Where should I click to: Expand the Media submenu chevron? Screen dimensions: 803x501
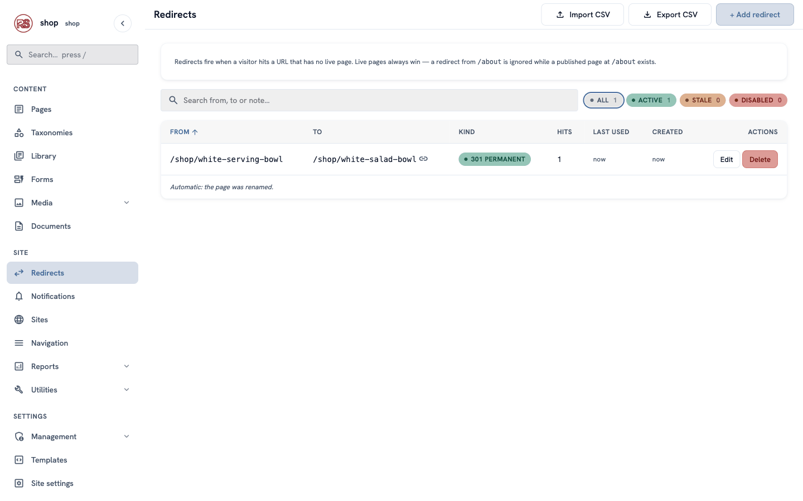click(x=127, y=203)
